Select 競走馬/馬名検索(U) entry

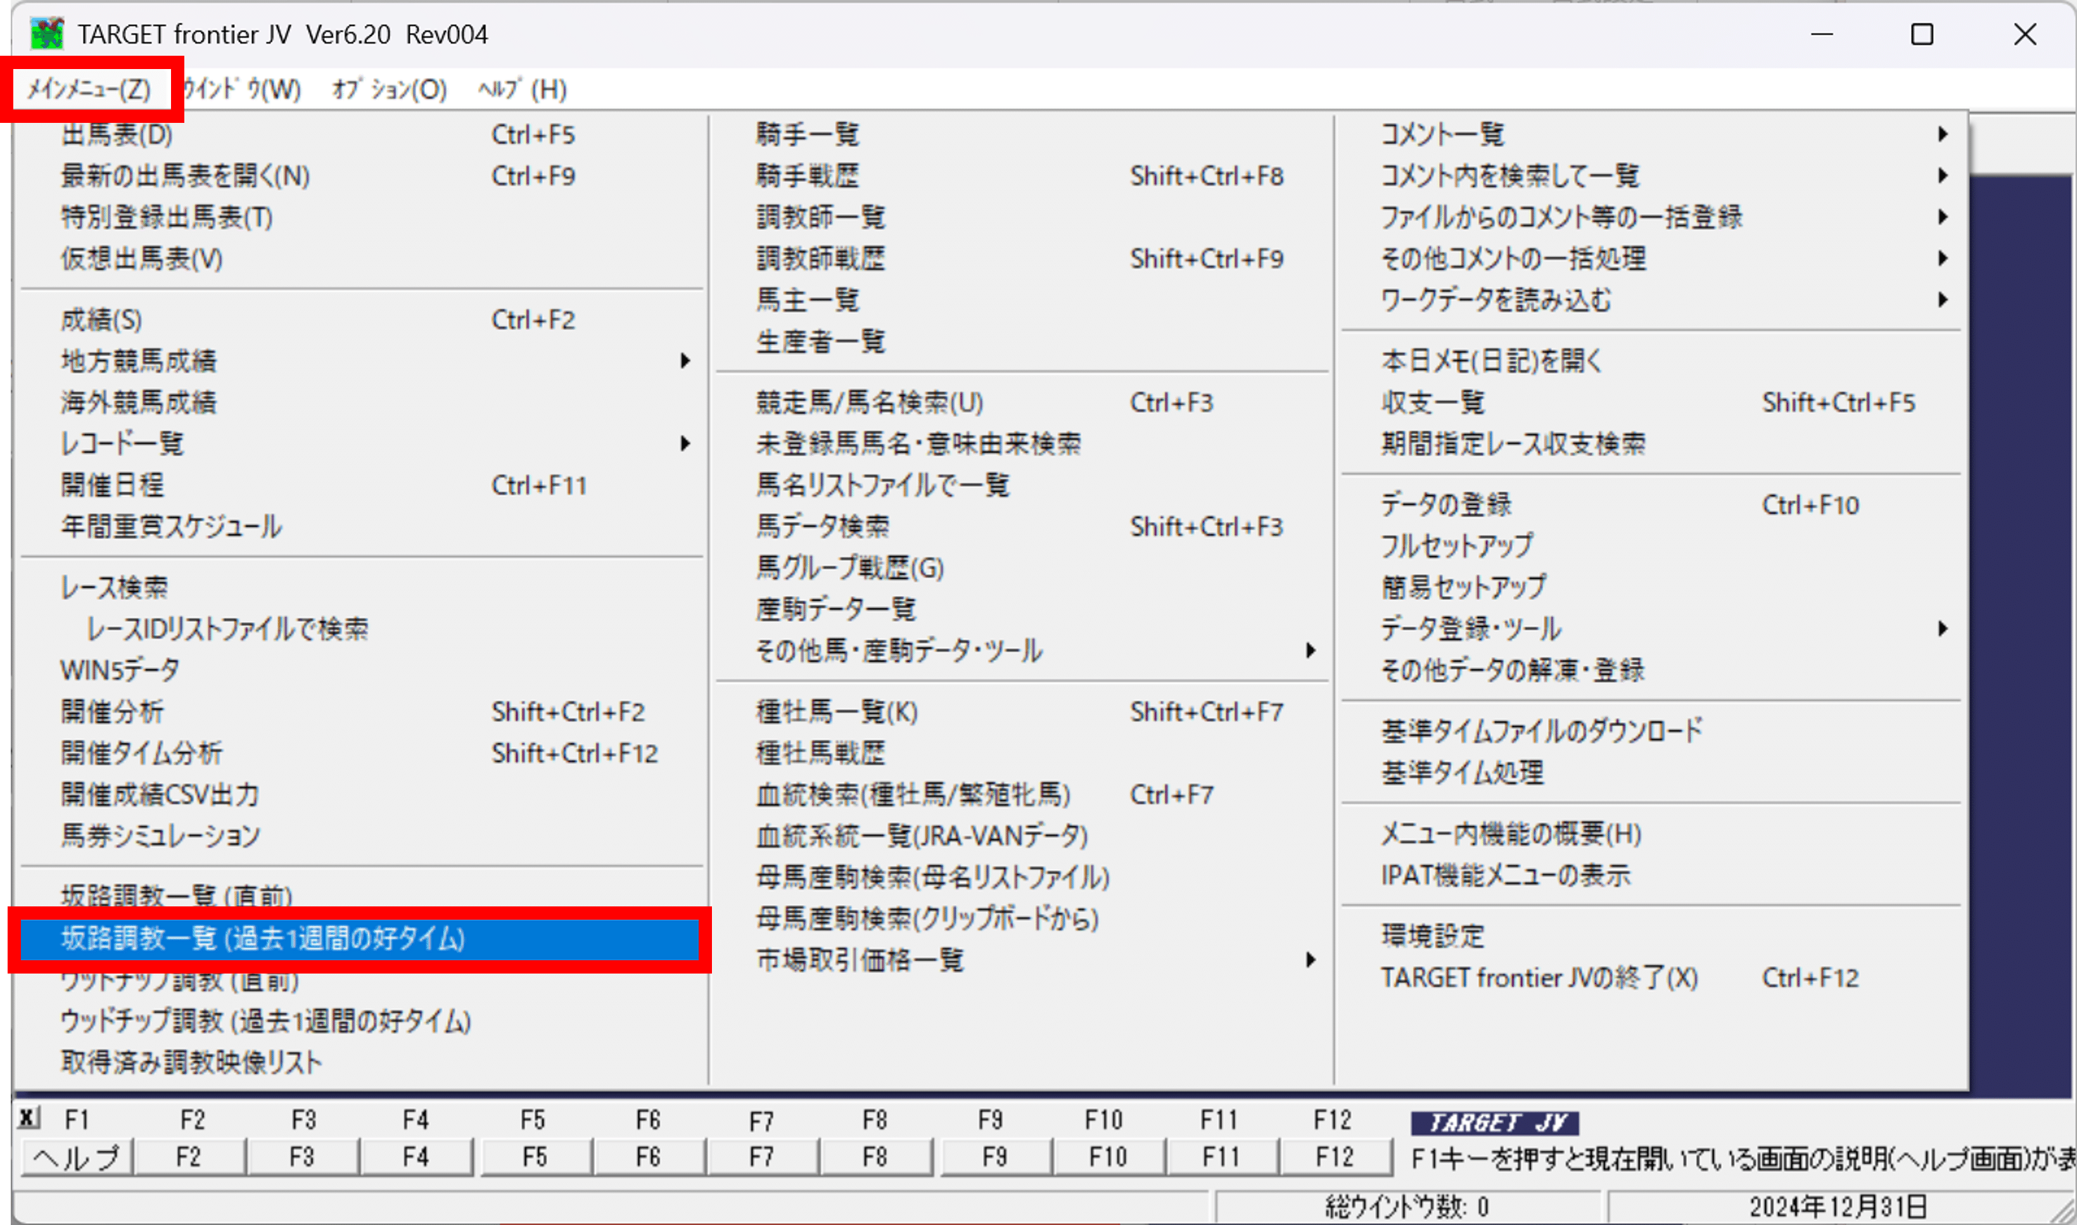tap(1022, 402)
